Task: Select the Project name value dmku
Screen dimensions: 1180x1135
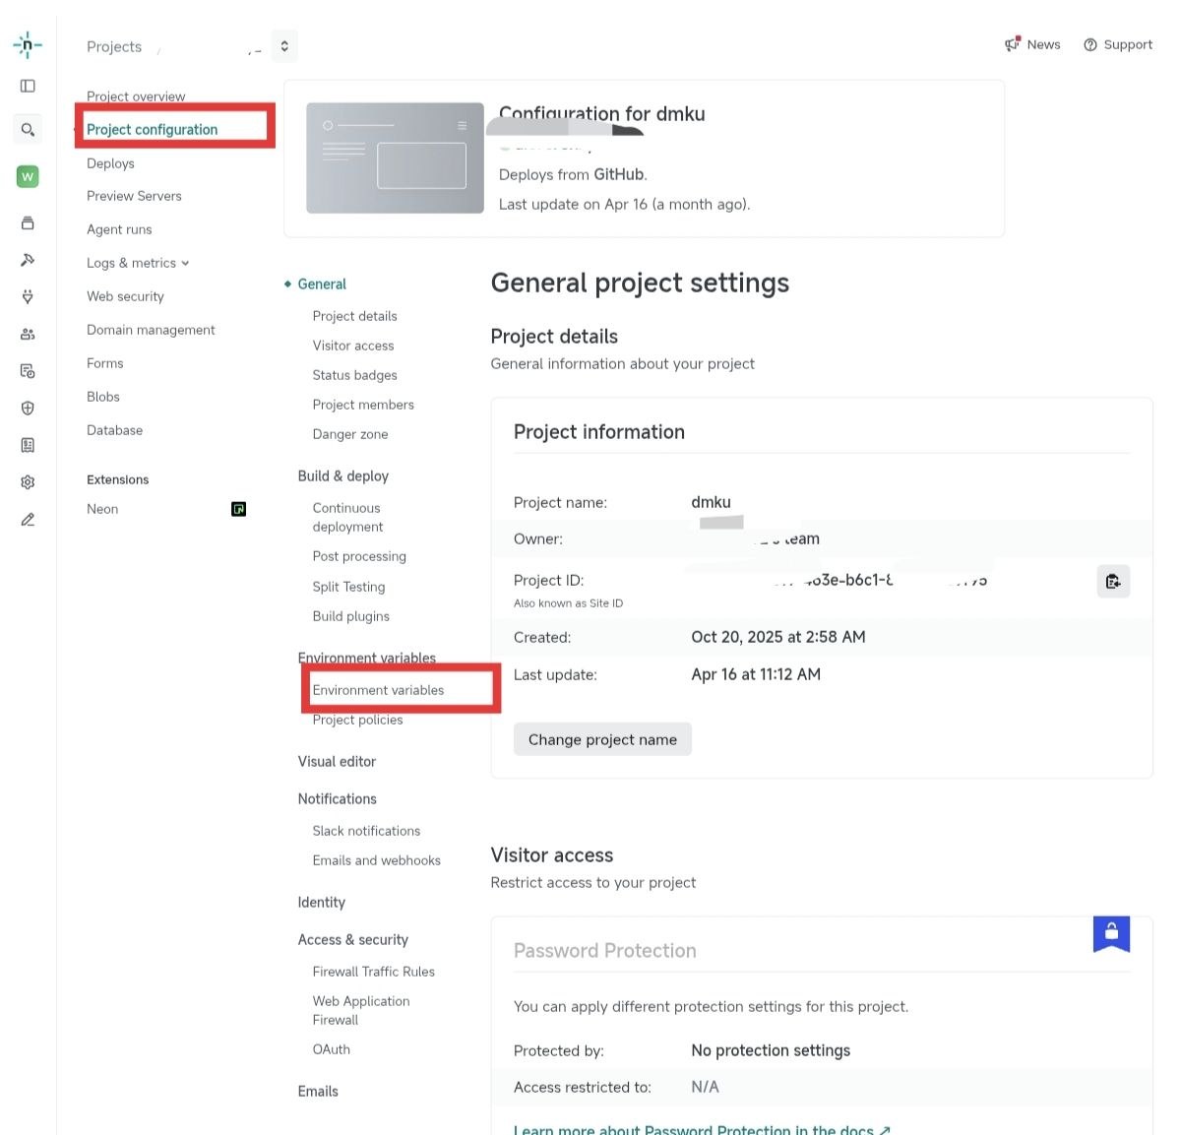Action: click(x=711, y=502)
